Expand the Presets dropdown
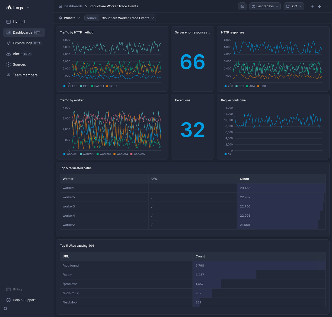 coord(69,18)
